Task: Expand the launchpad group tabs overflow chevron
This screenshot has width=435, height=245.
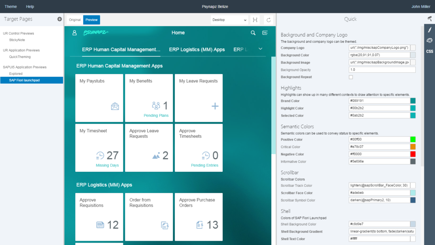Action: (x=260, y=49)
